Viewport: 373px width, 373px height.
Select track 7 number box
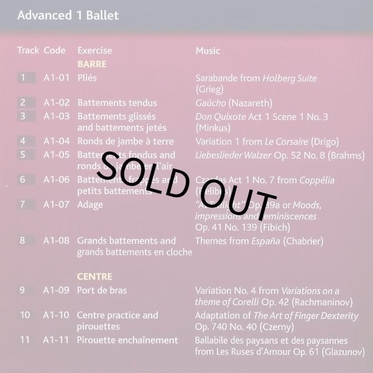pyautogui.click(x=26, y=204)
